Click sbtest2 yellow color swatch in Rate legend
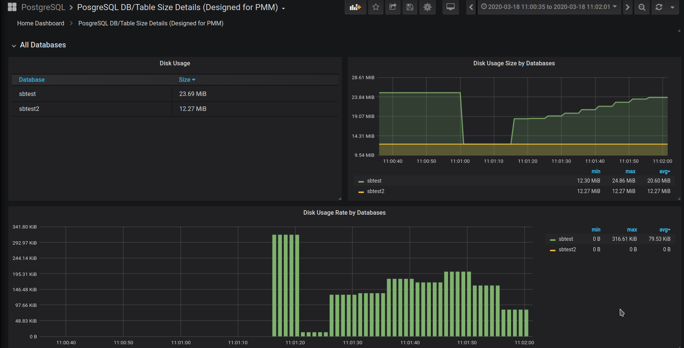Screen dimensions: 684x348 pyautogui.click(x=553, y=250)
